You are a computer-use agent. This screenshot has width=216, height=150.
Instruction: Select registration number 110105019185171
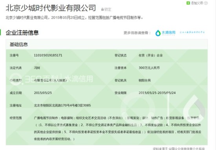click(x=48, y=56)
